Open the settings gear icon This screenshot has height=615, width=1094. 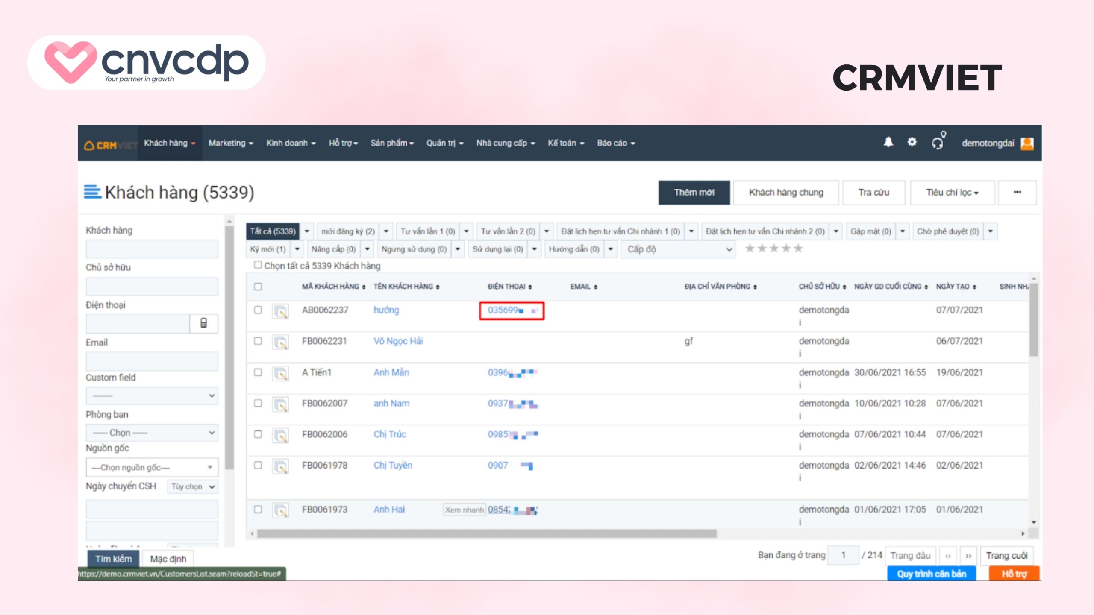pyautogui.click(x=912, y=142)
